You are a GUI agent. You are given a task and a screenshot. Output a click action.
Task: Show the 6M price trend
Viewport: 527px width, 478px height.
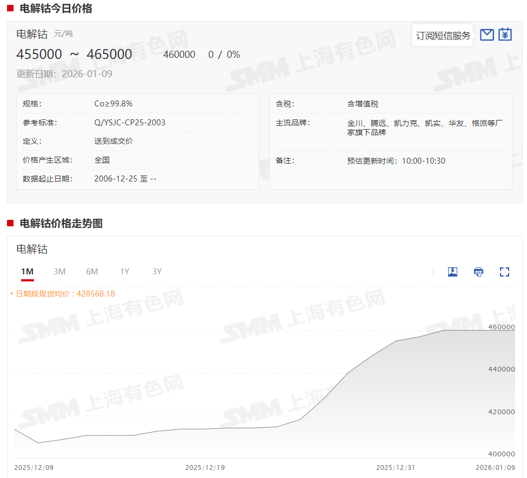point(92,272)
